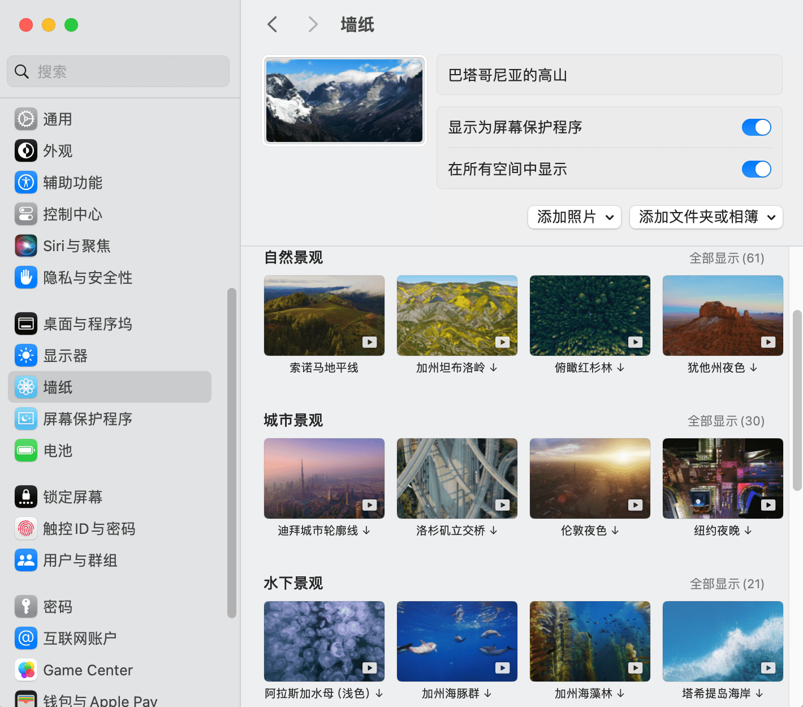Download 俯瞰红杉林 via its arrow icon

621,368
